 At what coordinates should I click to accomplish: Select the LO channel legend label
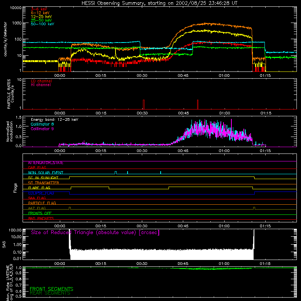click(41, 81)
